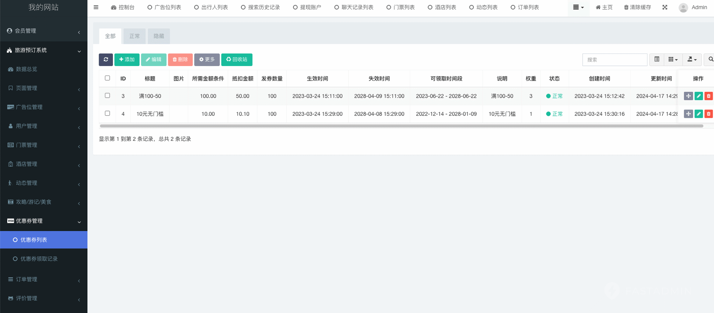
Task: Expand the 会员管理 sidebar menu
Action: (44, 31)
